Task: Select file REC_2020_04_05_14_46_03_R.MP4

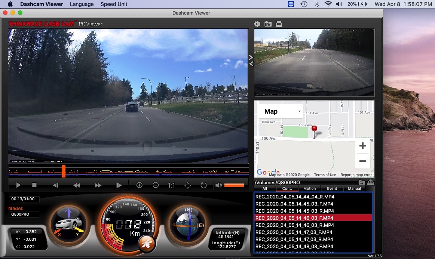Action: click(313, 225)
